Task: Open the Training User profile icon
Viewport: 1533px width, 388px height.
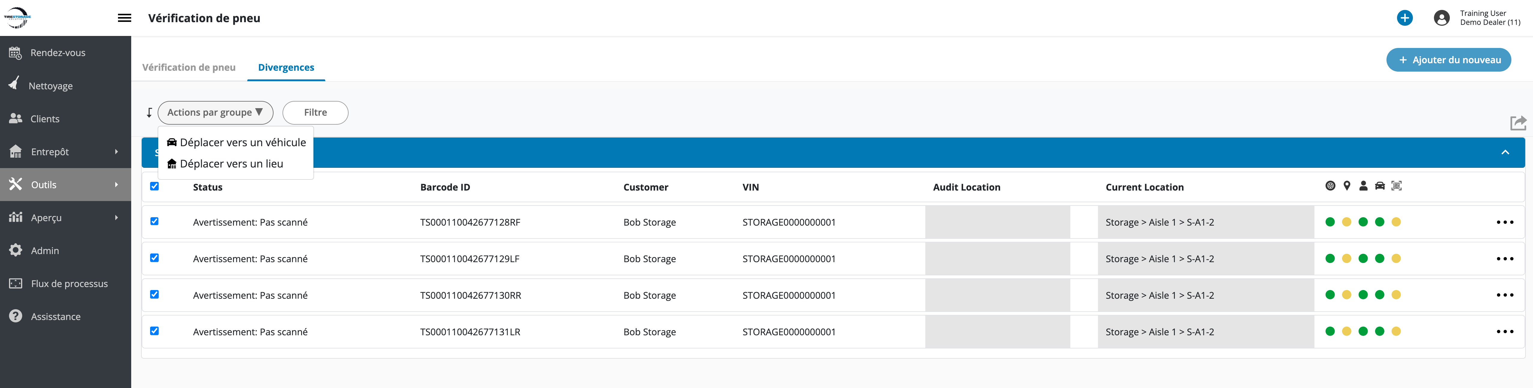Action: 1441,18
